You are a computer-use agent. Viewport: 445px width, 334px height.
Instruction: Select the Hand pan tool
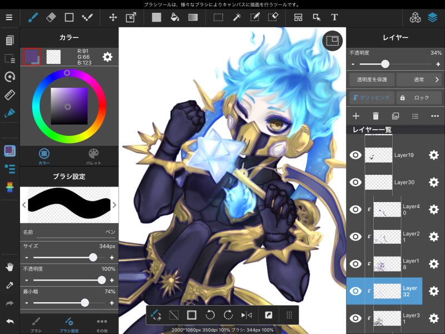pyautogui.click(x=9, y=267)
